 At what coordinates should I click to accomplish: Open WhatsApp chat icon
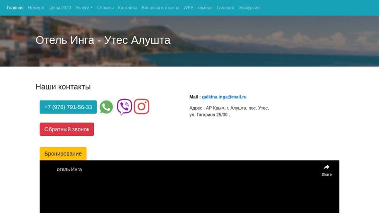[x=106, y=107]
